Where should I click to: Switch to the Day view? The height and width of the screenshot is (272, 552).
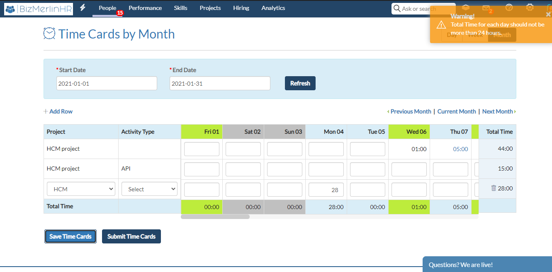451,35
